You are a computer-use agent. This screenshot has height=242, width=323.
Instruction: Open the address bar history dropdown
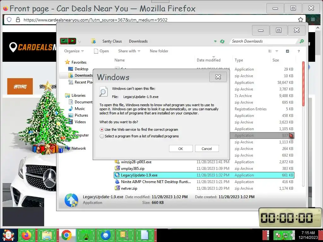coord(215,41)
